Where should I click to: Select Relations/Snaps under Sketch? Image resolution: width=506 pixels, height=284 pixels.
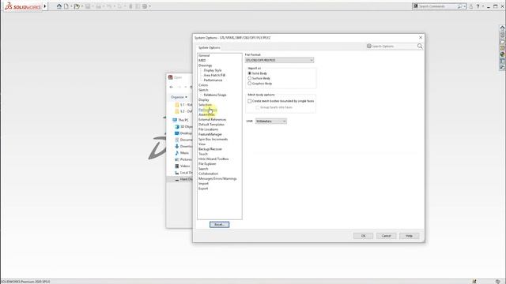point(215,95)
